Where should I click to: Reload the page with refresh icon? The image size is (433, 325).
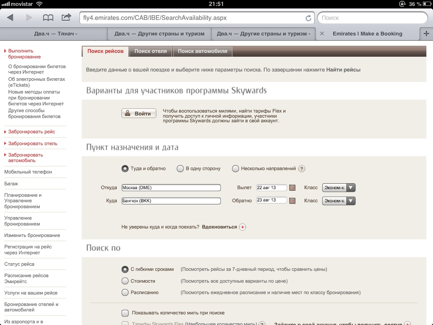click(308, 18)
